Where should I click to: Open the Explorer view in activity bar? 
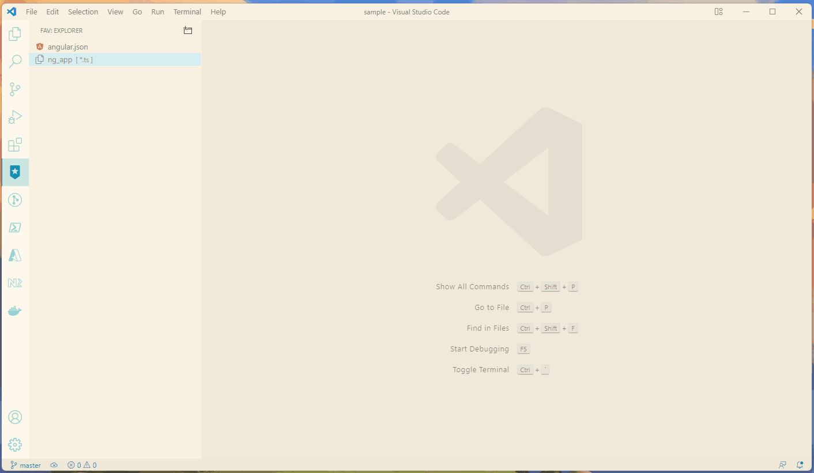(15, 34)
